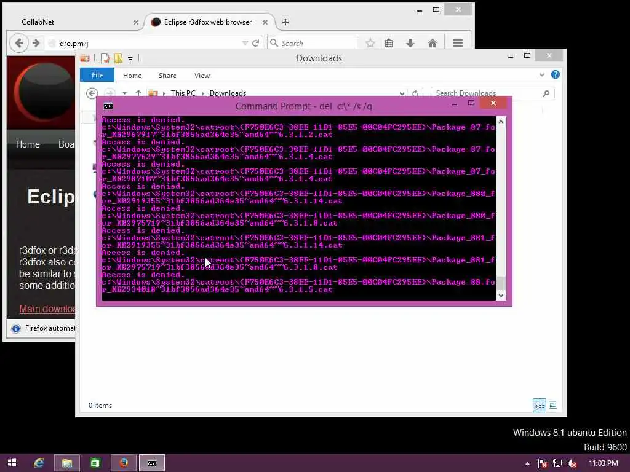Go back in the Firefox browser
Screen dimensions: 630x472
(19, 43)
